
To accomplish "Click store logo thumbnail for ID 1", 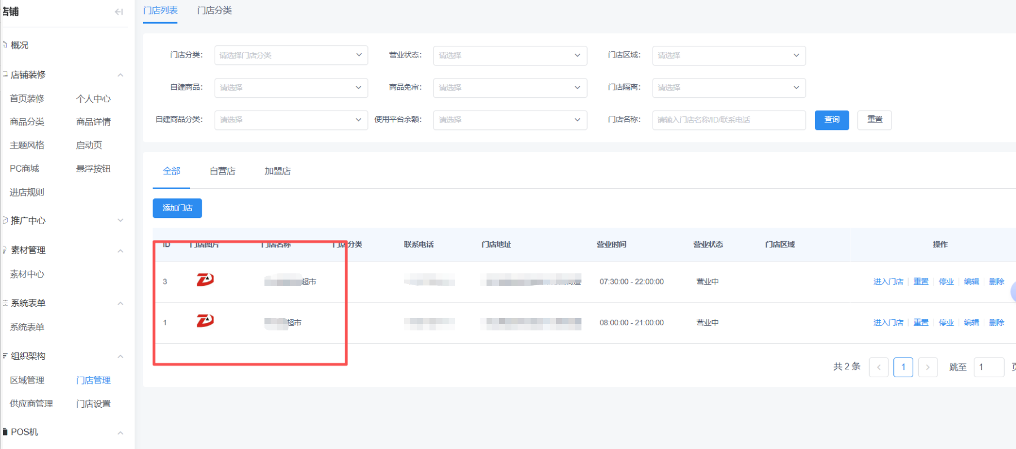I will [205, 321].
